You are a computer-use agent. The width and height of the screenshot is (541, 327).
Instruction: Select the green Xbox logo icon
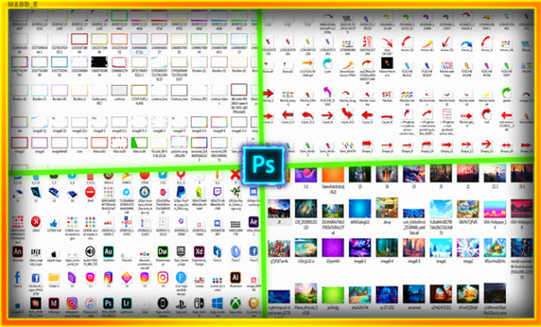point(235,304)
